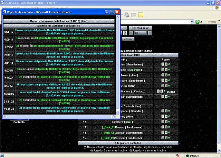The image size is (221, 158).
Task: Espionage icon in Zicandar row
Action: tap(163, 111)
